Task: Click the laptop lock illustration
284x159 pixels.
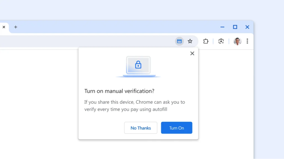Action: [x=138, y=67]
